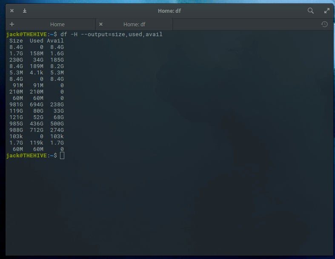
Task: Click the '119k' used value
Action: point(36,142)
